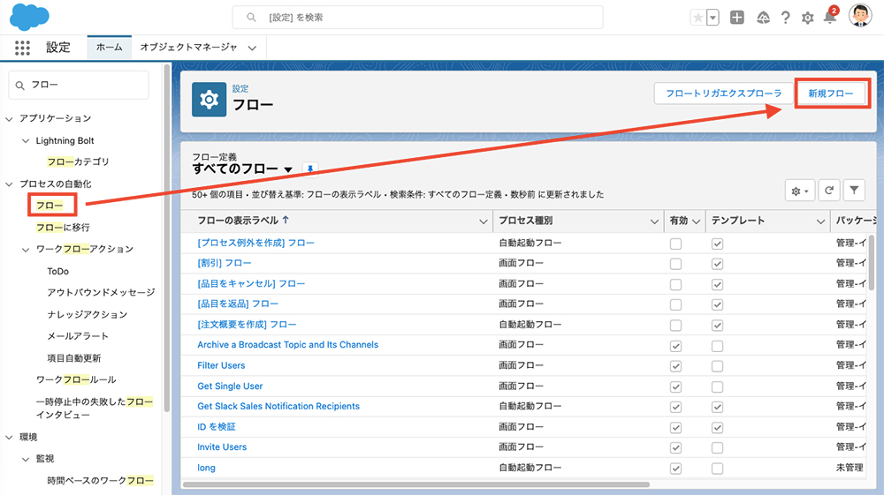Viewport: 884px width, 495px height.
Task: Open テンプレート column menu chevron
Action: (x=821, y=221)
